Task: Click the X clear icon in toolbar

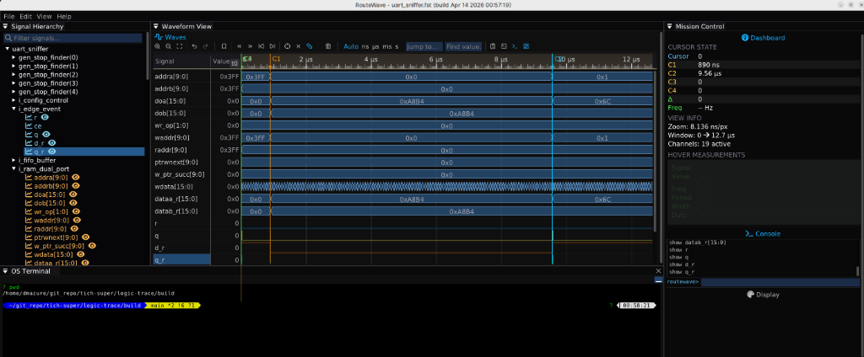Action: pyautogui.click(x=299, y=47)
